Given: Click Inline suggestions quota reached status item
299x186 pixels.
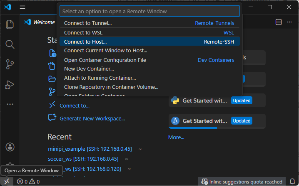Looking at the screenshot, I should [x=242, y=181].
